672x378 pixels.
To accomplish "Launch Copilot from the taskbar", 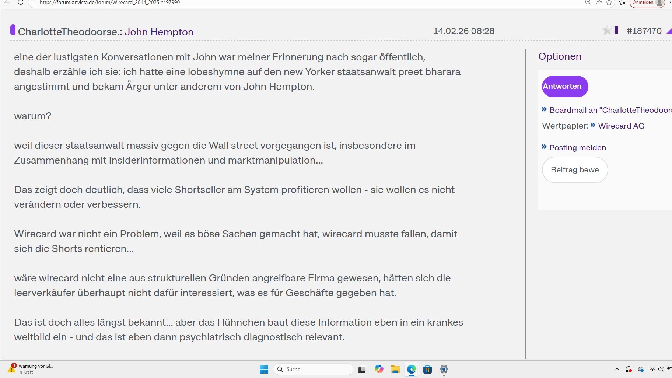I will (379, 369).
